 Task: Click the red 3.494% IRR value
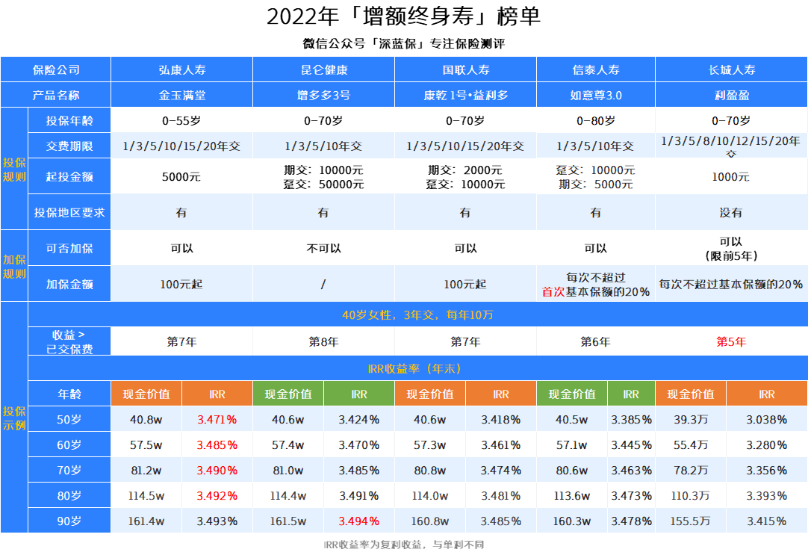[x=359, y=521]
